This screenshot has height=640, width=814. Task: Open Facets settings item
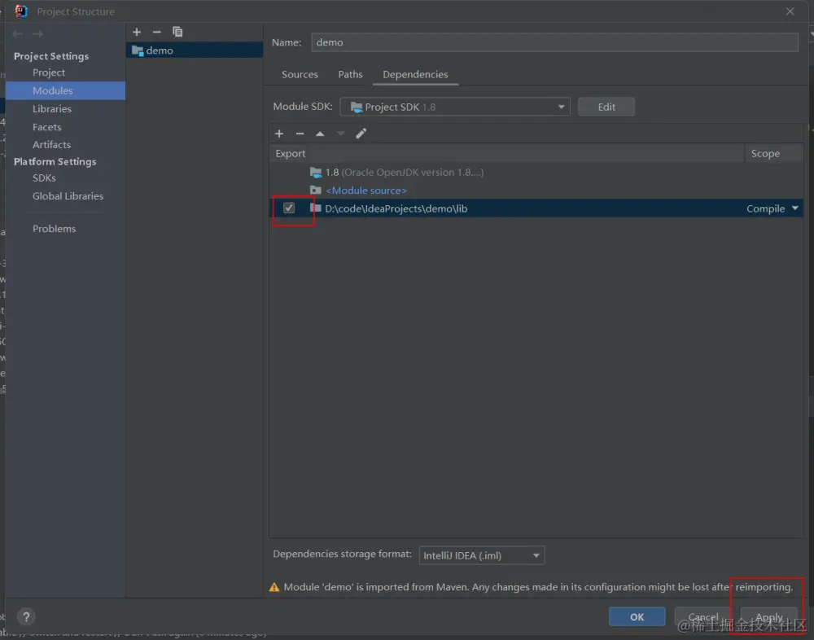point(46,127)
